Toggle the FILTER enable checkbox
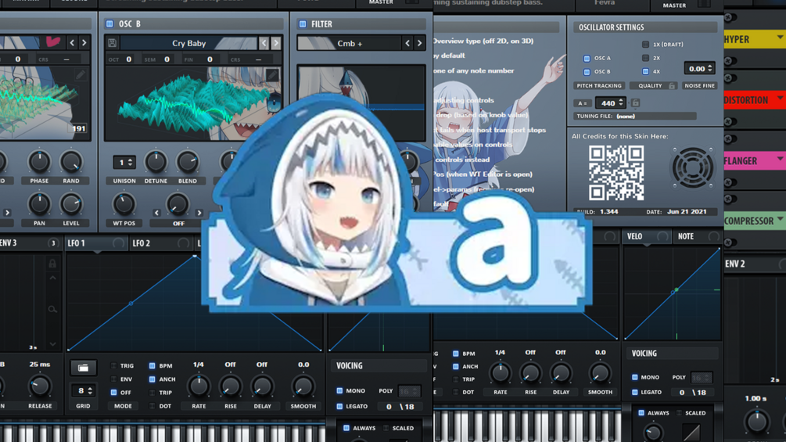This screenshot has height=442, width=786. (x=302, y=23)
